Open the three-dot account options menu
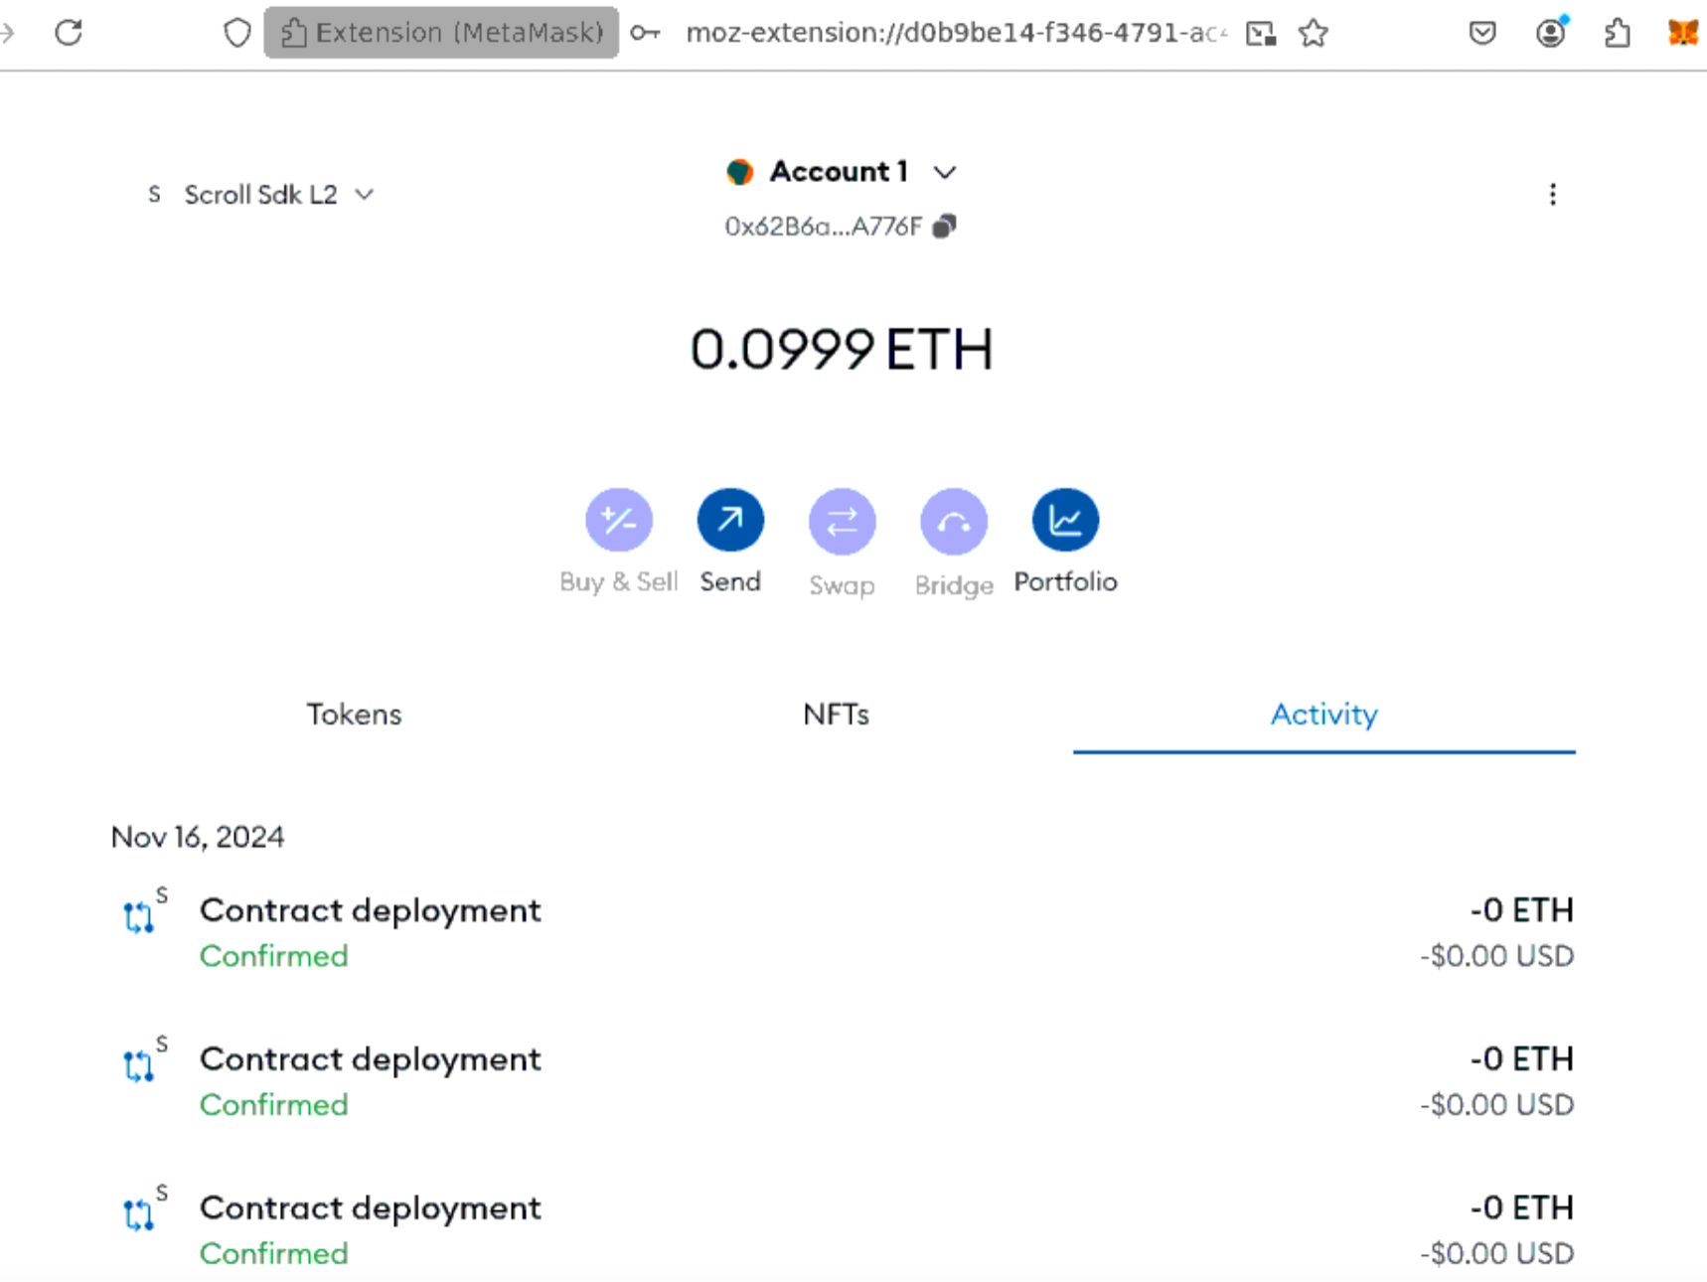 1553,195
